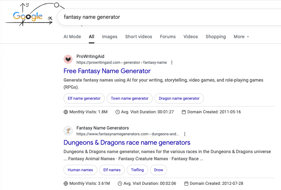Open Dungeons & Dragons race name generators result
This screenshot has width=281, height=190.
[127, 143]
